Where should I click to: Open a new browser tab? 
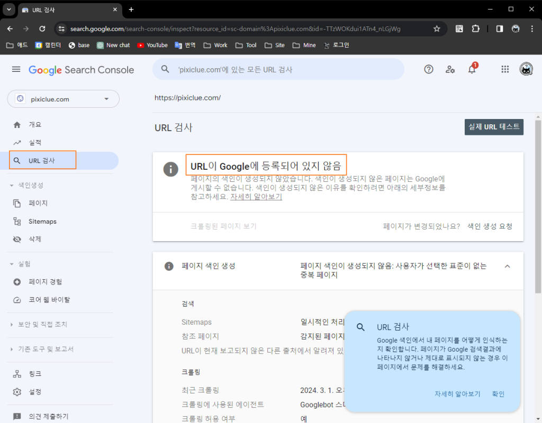131,10
